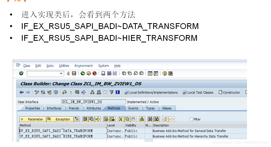Switch to the Properties tab
The image size is (271, 147).
coord(33,108)
